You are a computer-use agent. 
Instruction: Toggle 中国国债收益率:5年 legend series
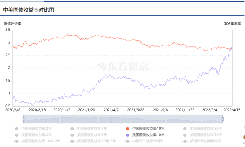click(88, 129)
